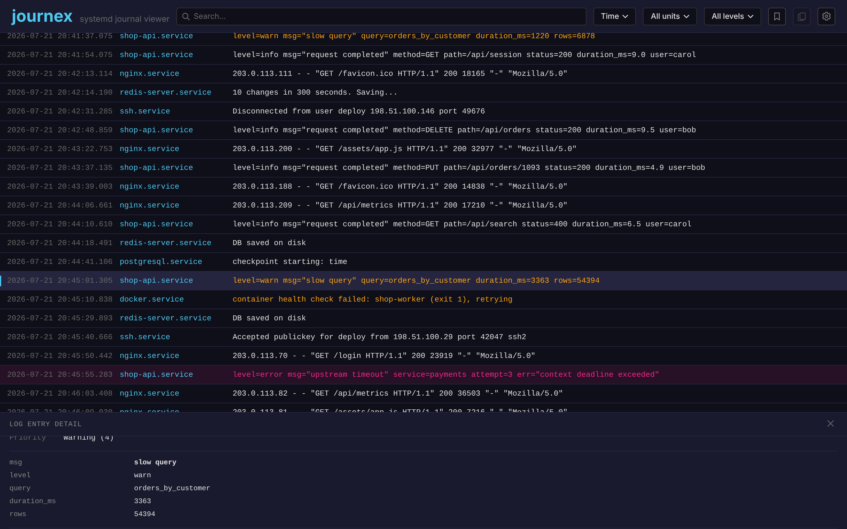Image resolution: width=847 pixels, height=529 pixels.
Task: Select the nginx row from 203.0.113.188
Action: (423, 187)
